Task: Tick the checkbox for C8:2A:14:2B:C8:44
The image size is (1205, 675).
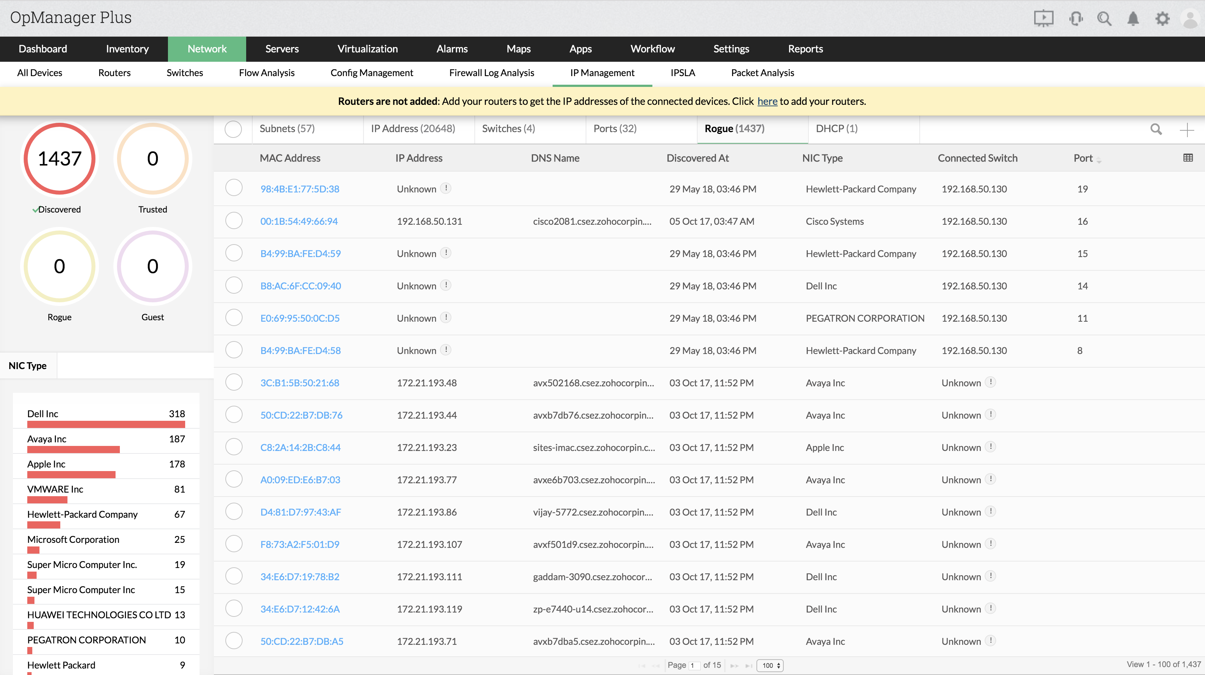Action: (x=233, y=447)
